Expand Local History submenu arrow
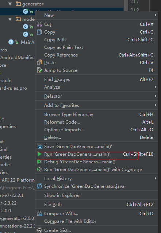 coord(156,178)
